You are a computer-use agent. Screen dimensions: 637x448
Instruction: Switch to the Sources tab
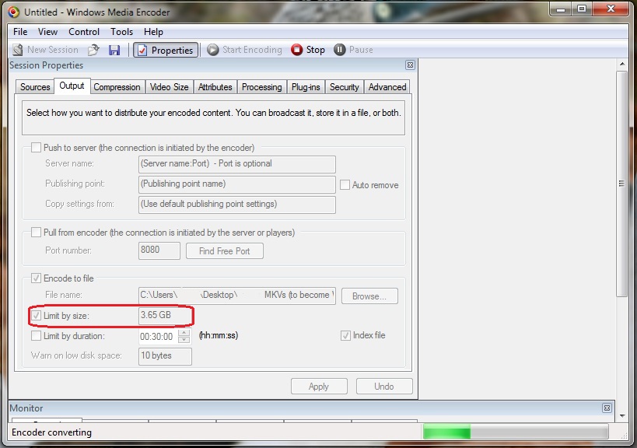tap(35, 87)
